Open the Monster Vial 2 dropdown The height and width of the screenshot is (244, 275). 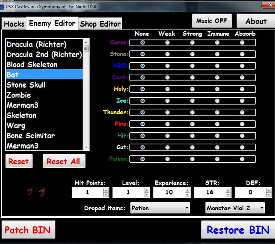click(235, 208)
